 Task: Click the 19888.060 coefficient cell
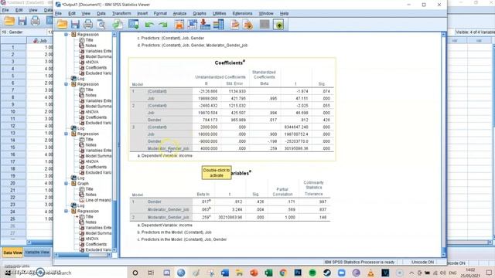[x=208, y=98]
